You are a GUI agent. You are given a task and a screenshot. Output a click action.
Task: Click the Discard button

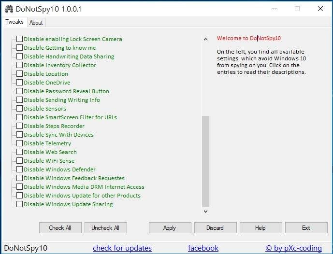[216, 228]
